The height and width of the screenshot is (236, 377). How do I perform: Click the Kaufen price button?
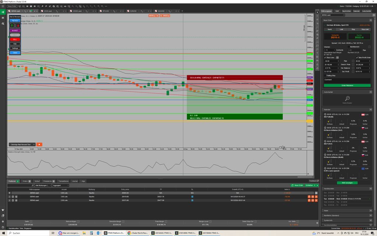point(359,37)
